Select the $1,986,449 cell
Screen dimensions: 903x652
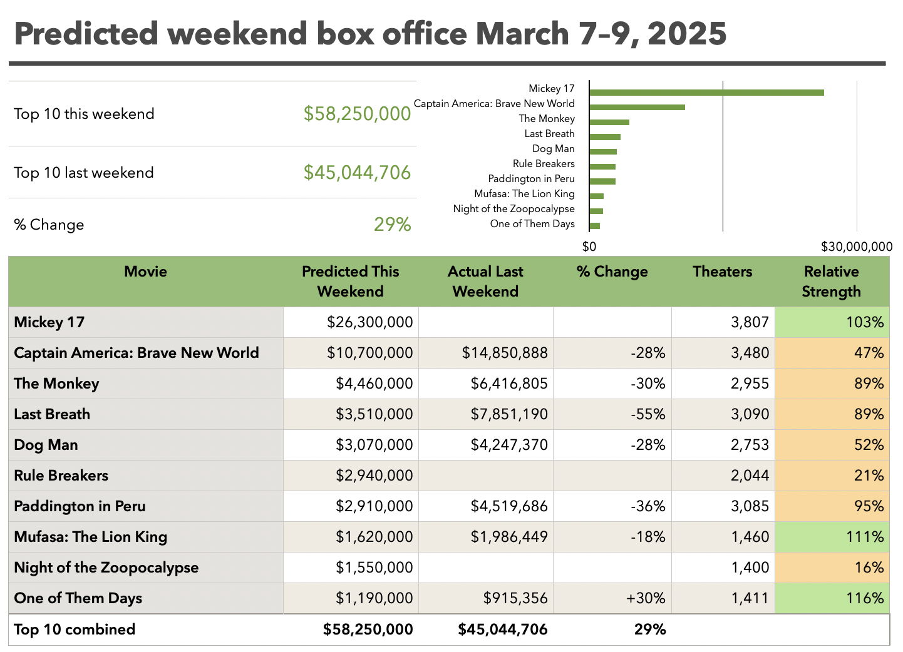486,537
